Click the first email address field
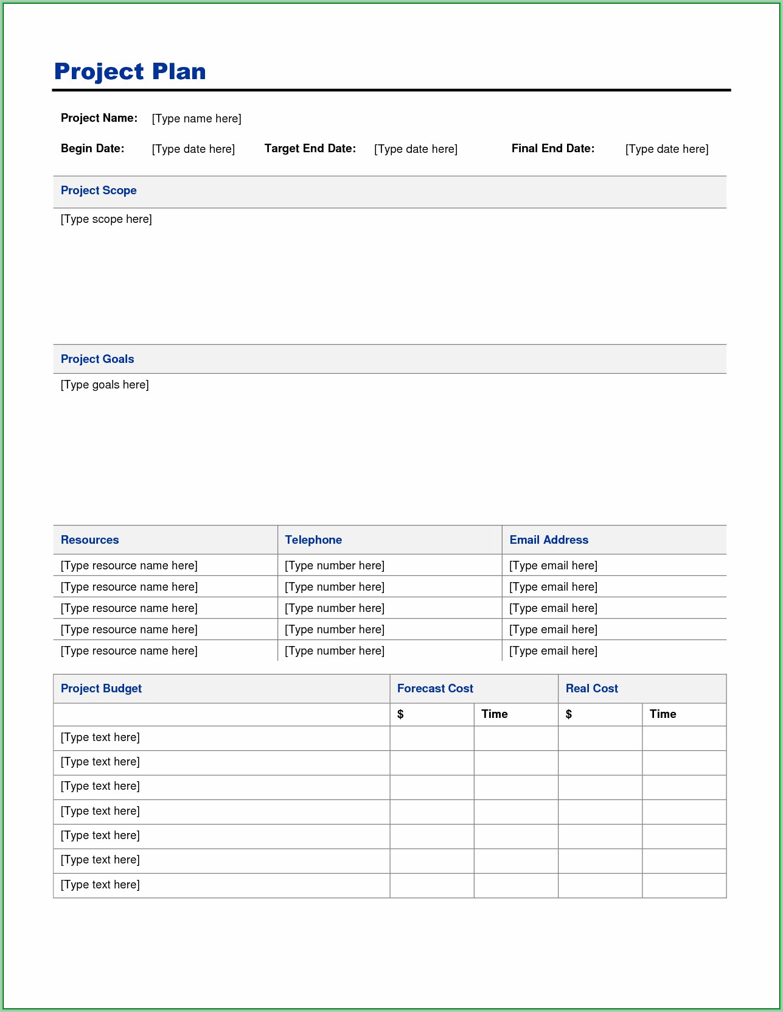Image resolution: width=783 pixels, height=1012 pixels. click(x=553, y=566)
